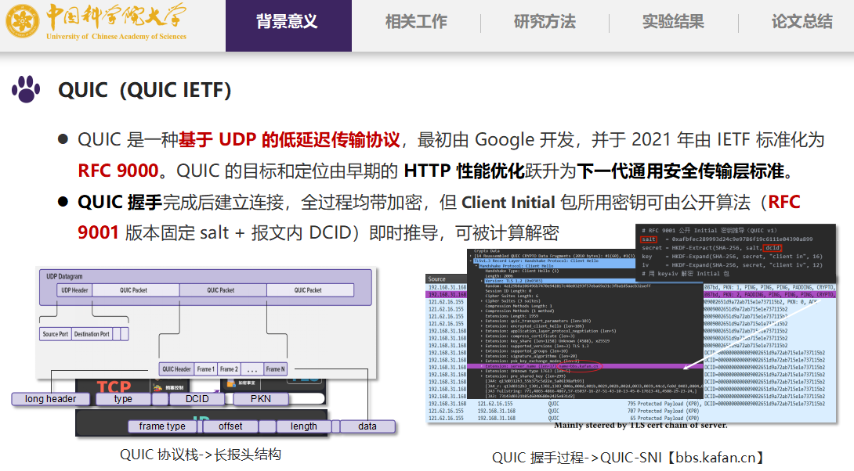Click the caption QUIC 协议栈->长报头结构
854x471 pixels.
pos(201,455)
